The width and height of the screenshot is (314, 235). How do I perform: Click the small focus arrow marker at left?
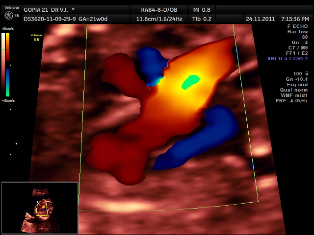point(17,143)
